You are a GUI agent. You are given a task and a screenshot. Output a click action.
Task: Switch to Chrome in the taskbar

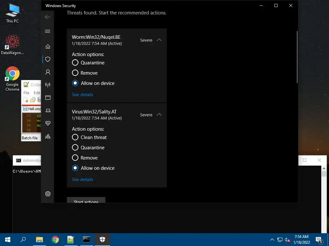55,240
